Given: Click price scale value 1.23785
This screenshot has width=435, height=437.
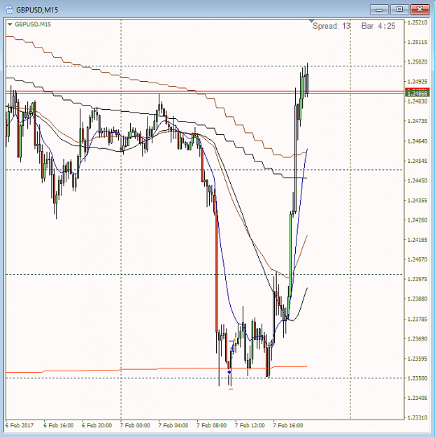Looking at the screenshot, I should (x=418, y=319).
